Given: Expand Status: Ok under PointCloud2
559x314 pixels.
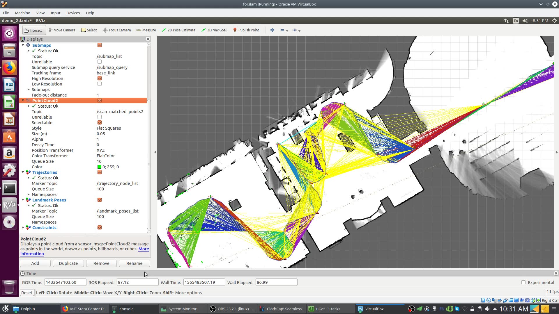Looking at the screenshot, I should click(x=28, y=106).
